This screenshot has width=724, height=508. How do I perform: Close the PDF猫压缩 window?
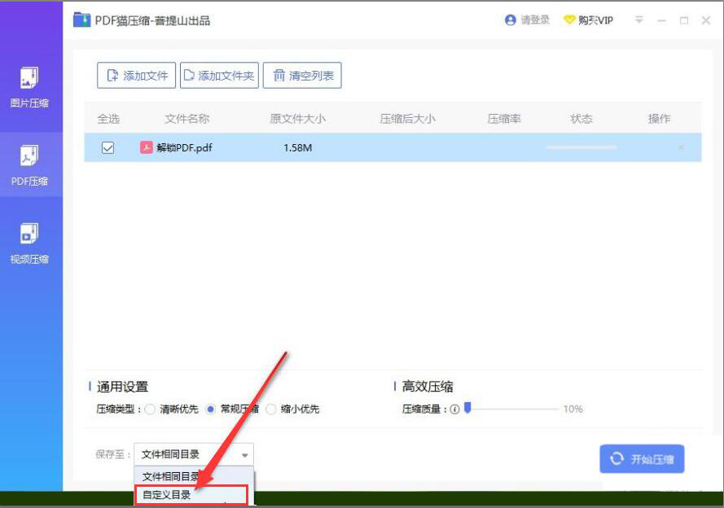click(x=706, y=20)
